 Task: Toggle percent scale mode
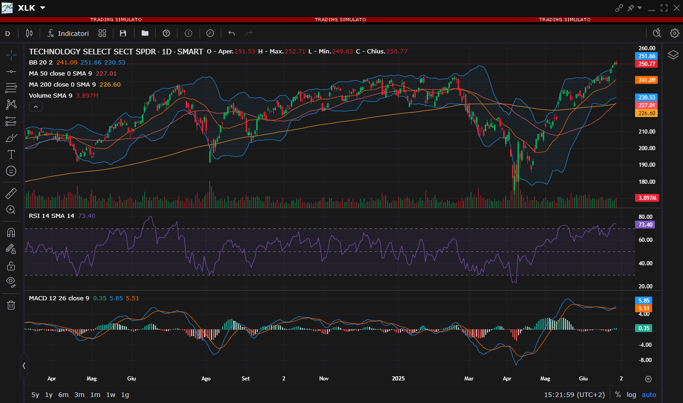point(618,395)
